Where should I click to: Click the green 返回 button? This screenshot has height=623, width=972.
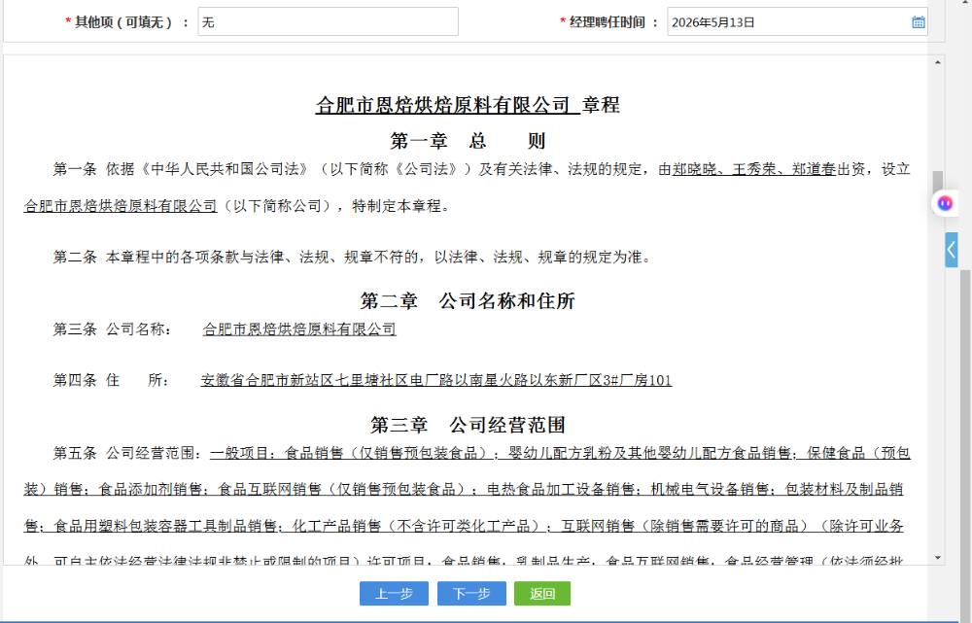pyautogui.click(x=542, y=593)
